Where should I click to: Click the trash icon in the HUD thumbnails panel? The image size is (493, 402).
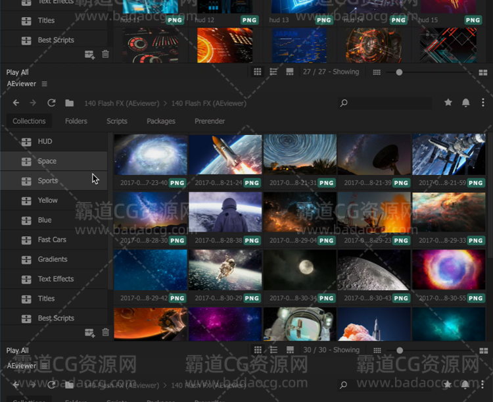(x=106, y=54)
